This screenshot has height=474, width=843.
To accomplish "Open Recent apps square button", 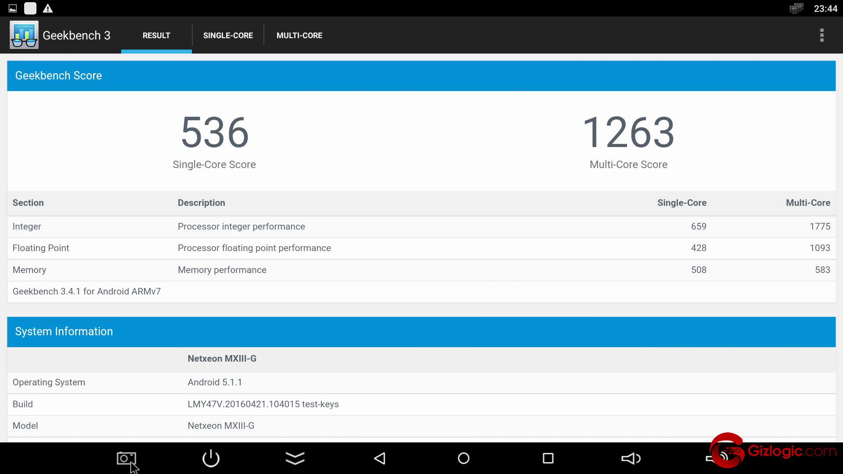I will (x=548, y=458).
